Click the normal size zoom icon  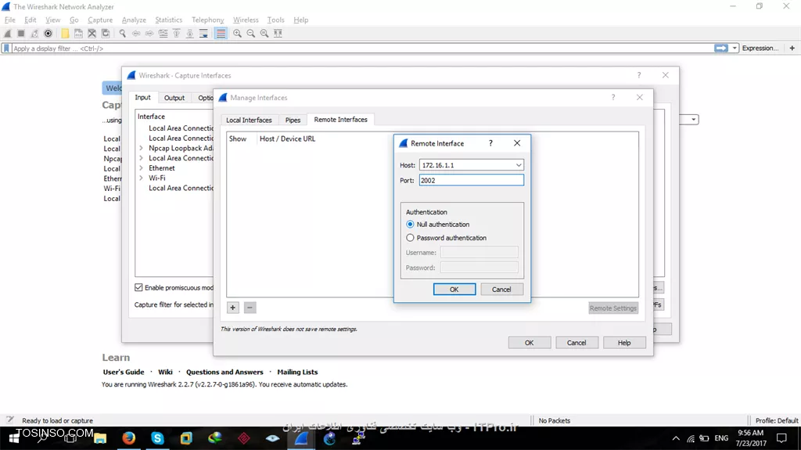pyautogui.click(x=264, y=33)
